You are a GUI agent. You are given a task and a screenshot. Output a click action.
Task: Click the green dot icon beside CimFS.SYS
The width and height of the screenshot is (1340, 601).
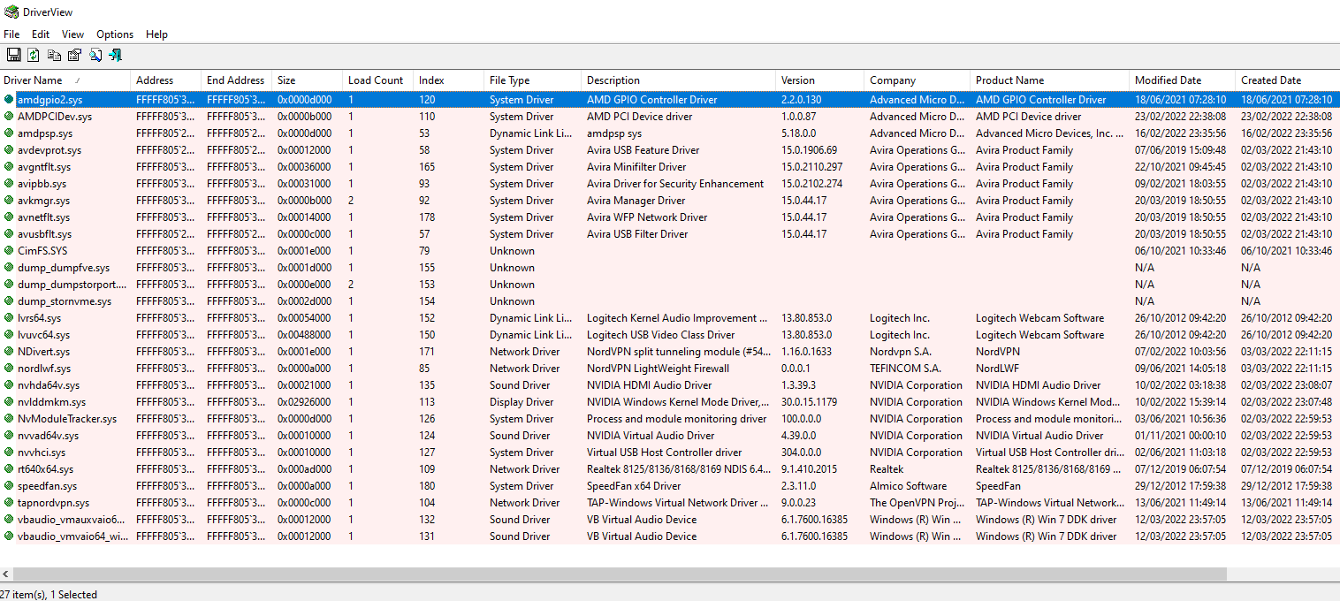[x=9, y=251]
